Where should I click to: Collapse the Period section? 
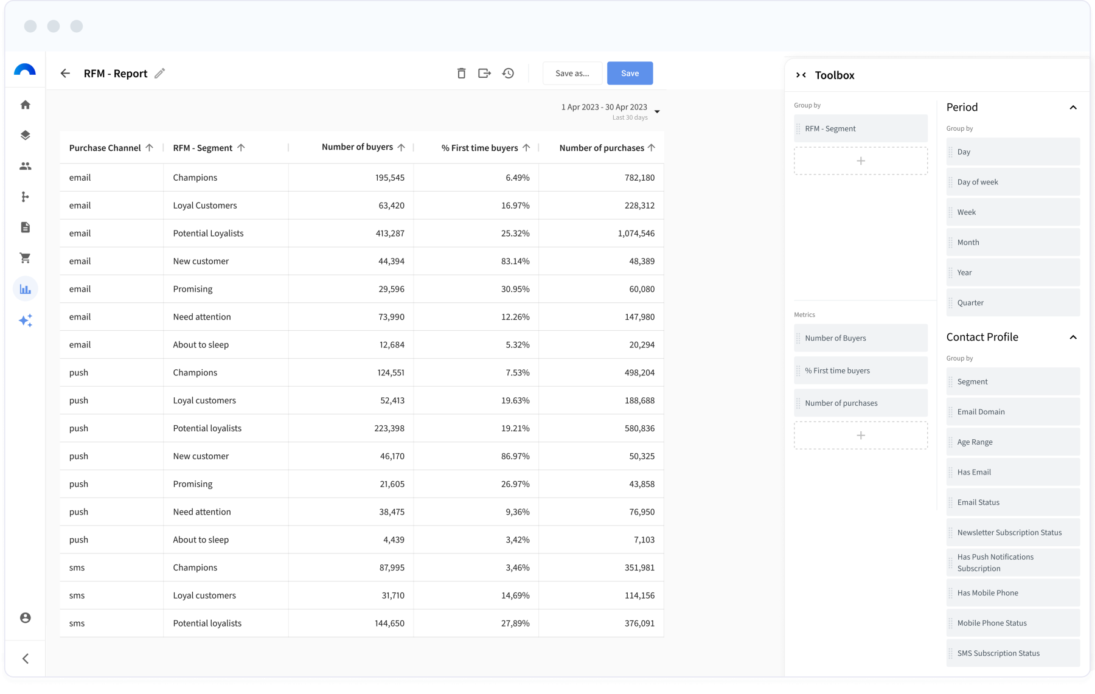(x=1073, y=108)
